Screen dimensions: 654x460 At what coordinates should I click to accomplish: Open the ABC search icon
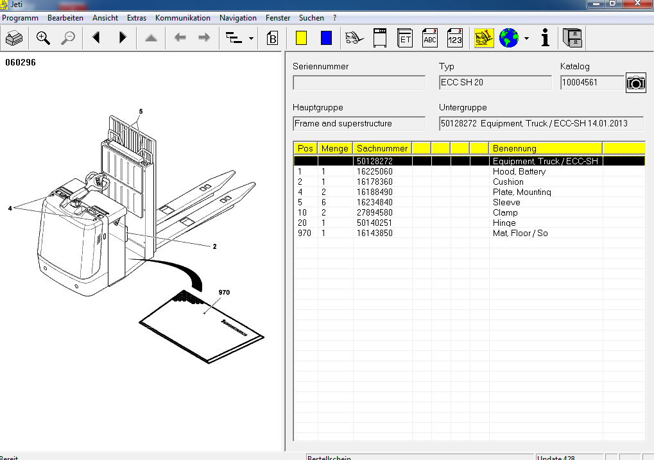point(430,38)
